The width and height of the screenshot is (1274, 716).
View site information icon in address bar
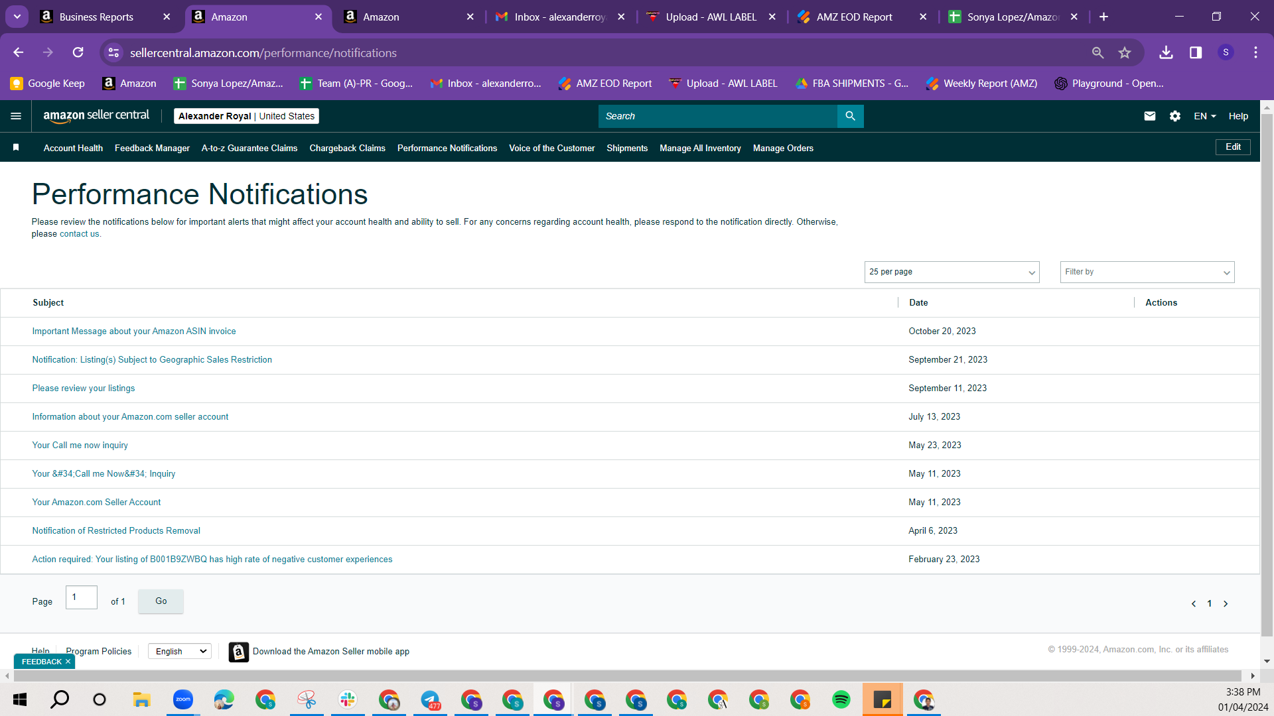tap(114, 52)
